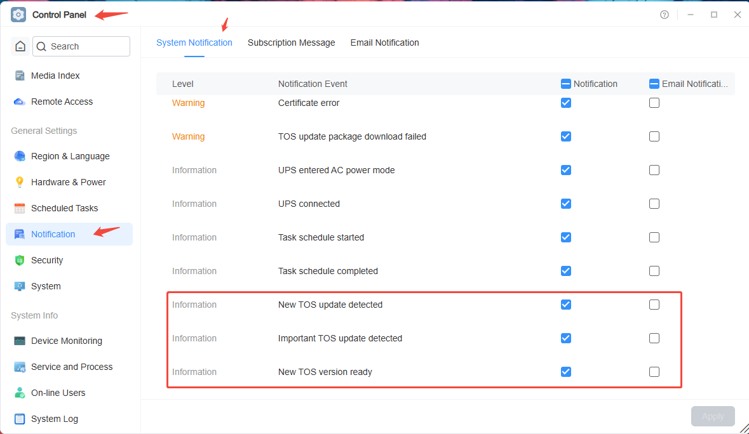Click the Control Panel gear icon

point(18,15)
